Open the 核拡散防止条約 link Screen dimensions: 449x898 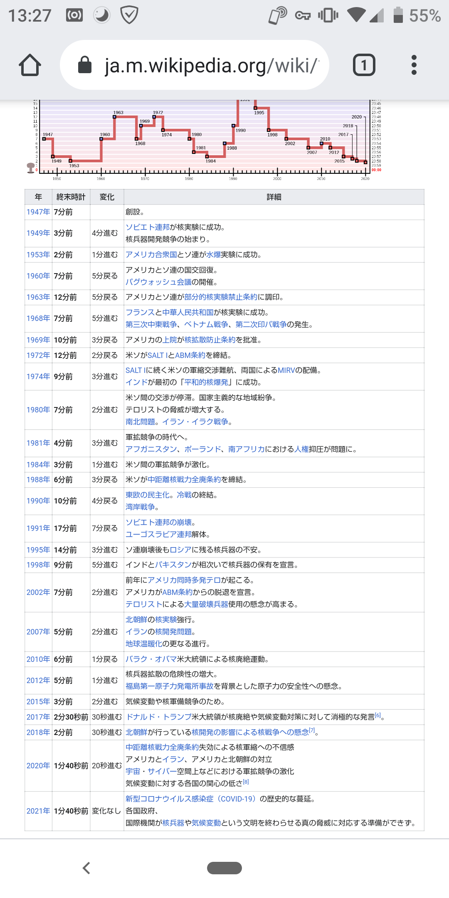(x=210, y=340)
